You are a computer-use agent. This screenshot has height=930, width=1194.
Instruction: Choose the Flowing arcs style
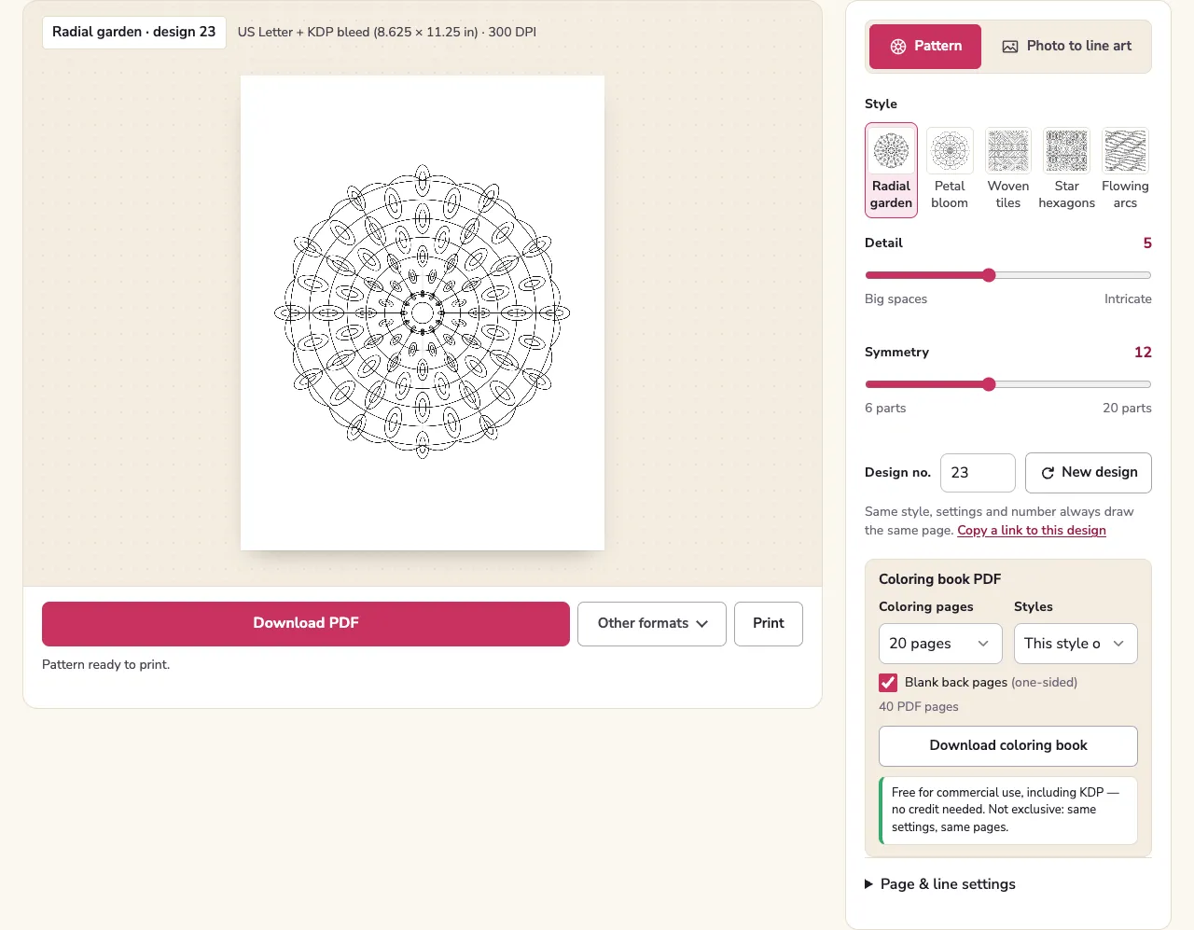tap(1125, 170)
